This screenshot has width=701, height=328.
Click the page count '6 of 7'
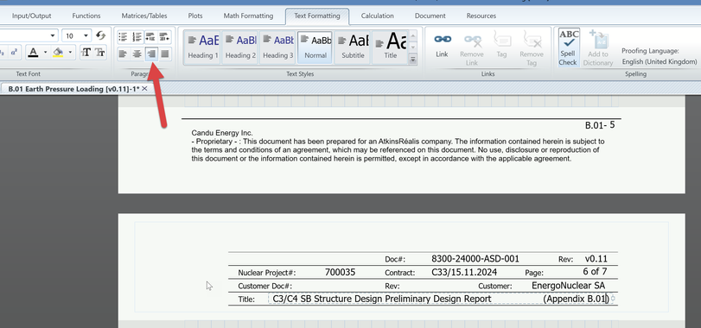click(595, 271)
